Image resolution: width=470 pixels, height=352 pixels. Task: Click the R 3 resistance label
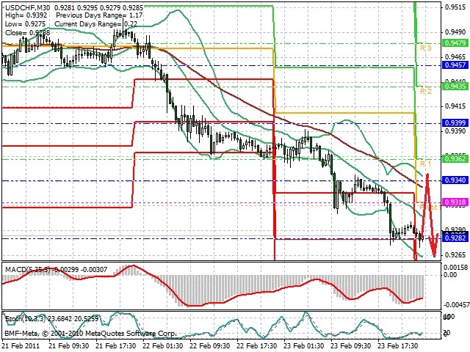click(426, 48)
